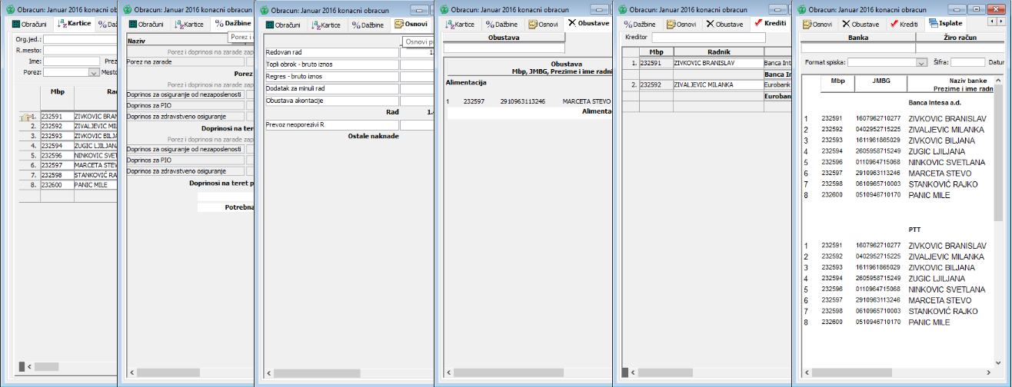
Task: Select the 'Topli obrok - bruto iznos' row
Action: [x=331, y=64]
